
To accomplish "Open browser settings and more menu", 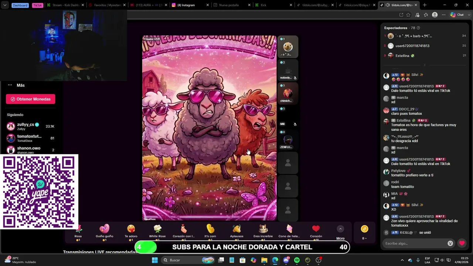I will click(x=443, y=15).
